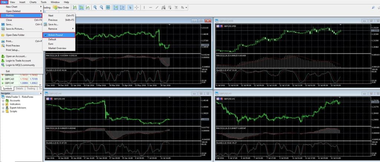Expand the Expert Advisors tree node
The height and width of the screenshot is (162, 380).
[x=3, y=108]
